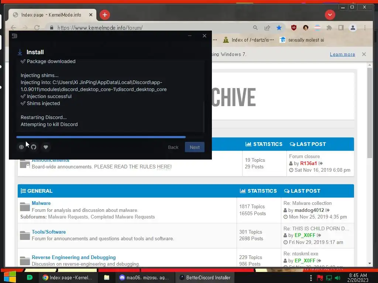Open the 'Index of /~dartz/is' bookmark
The image size is (378, 283).
(x=248, y=40)
